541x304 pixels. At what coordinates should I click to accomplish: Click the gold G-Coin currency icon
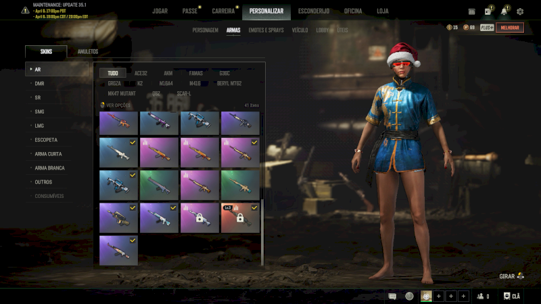point(449,27)
